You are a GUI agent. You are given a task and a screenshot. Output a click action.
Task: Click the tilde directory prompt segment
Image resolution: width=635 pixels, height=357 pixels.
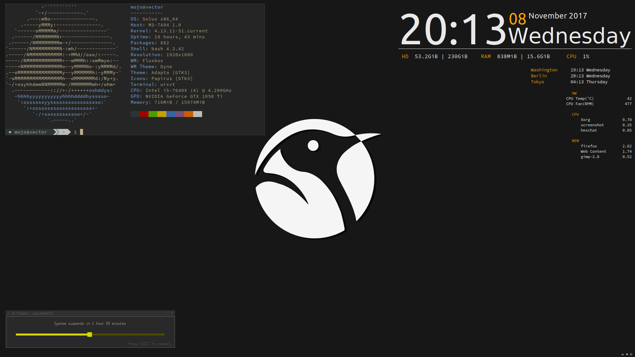(63, 132)
